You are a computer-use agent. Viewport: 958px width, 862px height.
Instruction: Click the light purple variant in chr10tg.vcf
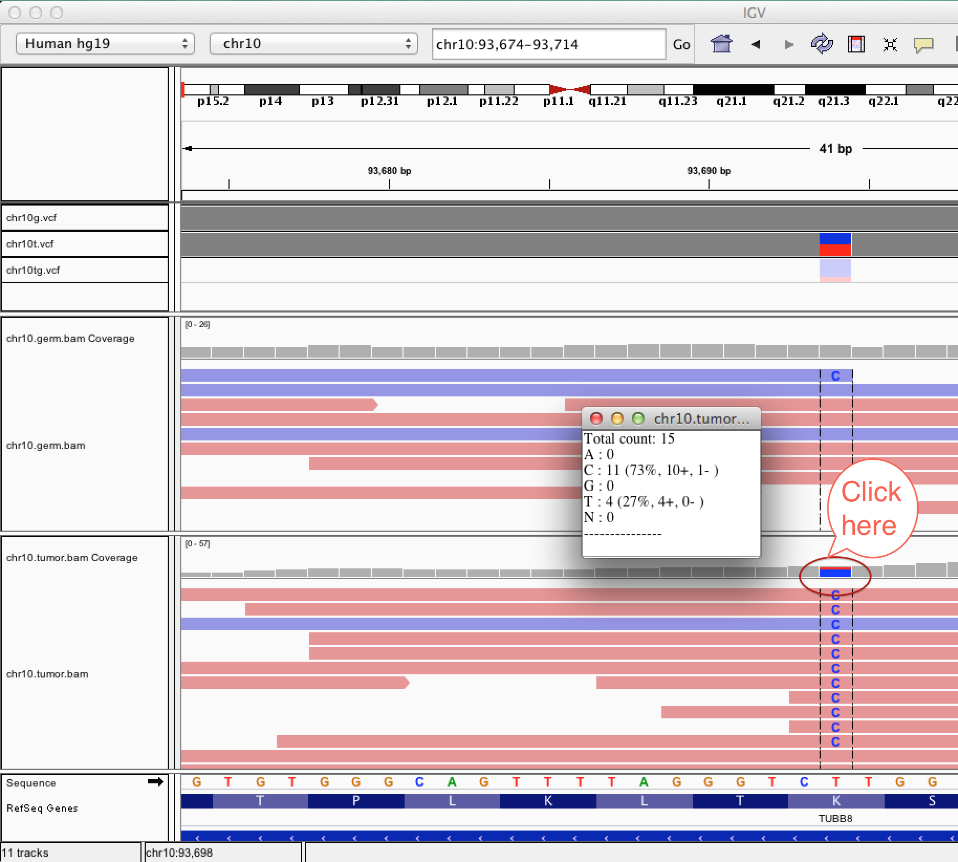tap(835, 270)
